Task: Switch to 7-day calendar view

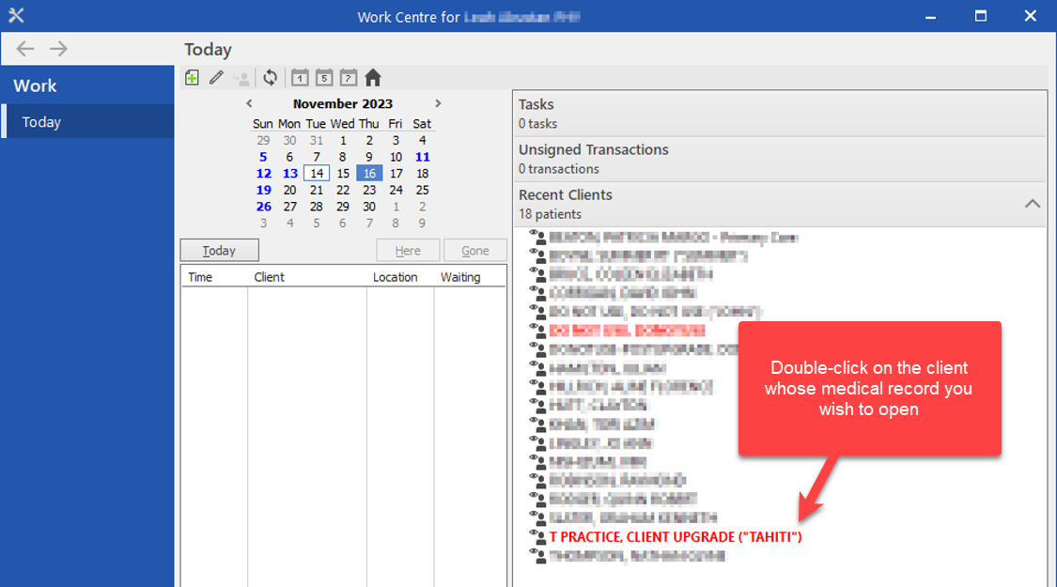Action: [x=349, y=78]
